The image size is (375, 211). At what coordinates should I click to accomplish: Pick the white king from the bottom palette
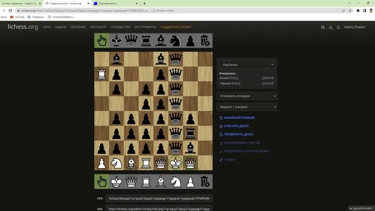[117, 182]
